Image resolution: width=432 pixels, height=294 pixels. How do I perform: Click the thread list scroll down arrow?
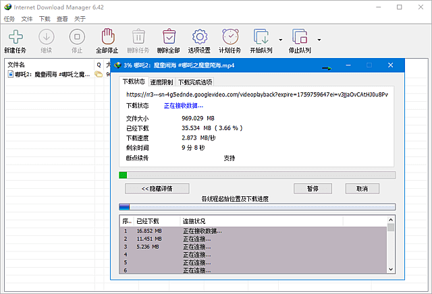click(391, 269)
